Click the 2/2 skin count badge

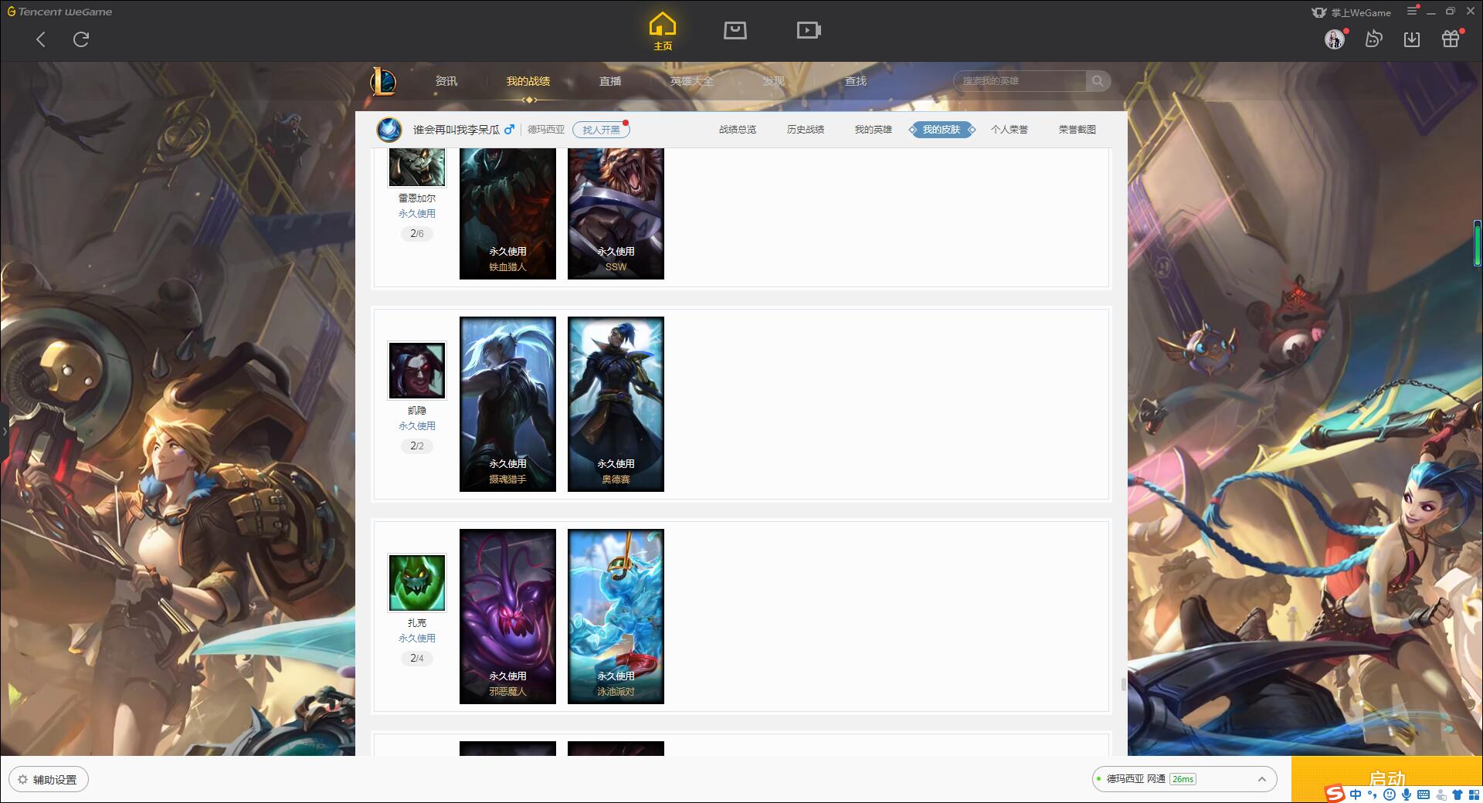coord(417,446)
